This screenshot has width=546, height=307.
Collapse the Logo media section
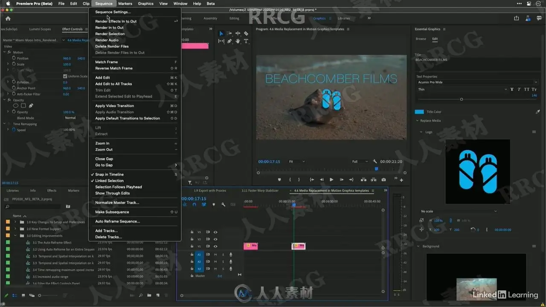421,132
